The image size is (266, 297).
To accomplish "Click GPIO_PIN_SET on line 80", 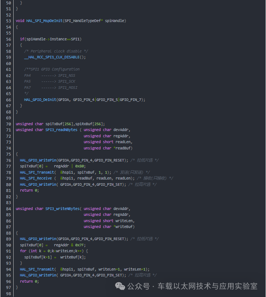I will [x=109, y=185].
